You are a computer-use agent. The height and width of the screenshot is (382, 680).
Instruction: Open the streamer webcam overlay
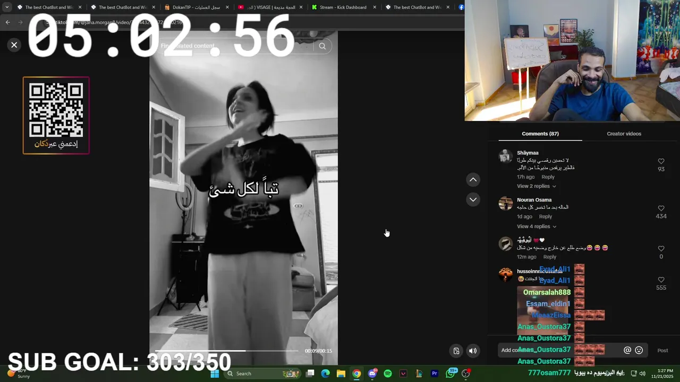coord(572,60)
